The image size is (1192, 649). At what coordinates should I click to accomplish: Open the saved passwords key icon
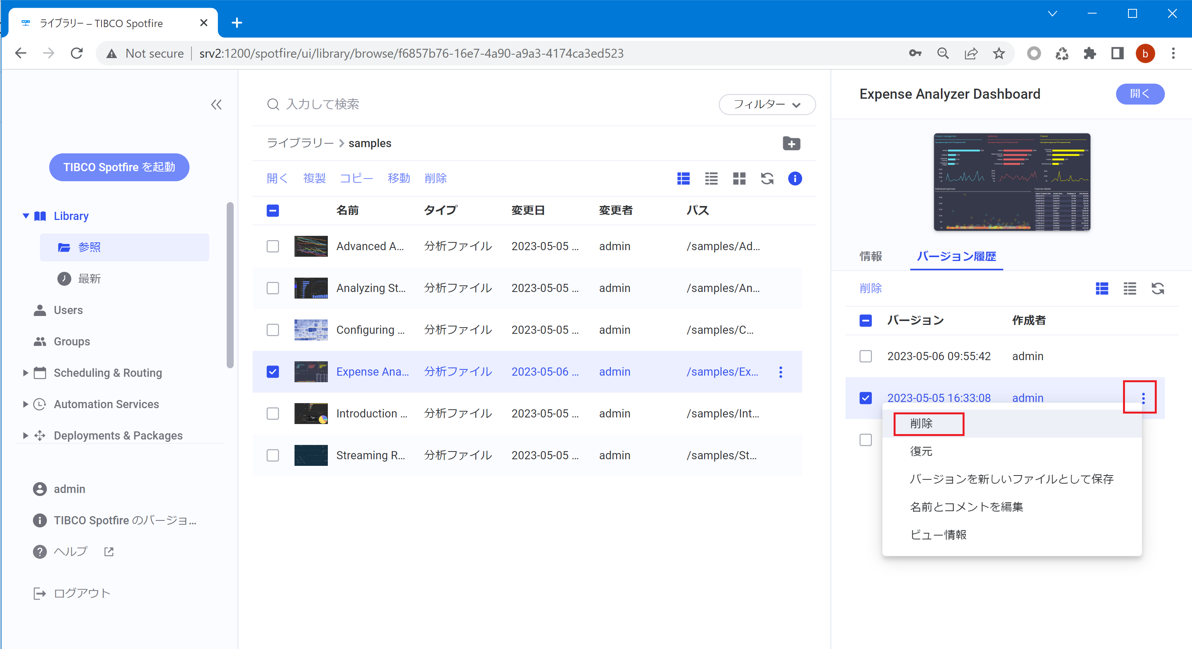click(x=915, y=53)
